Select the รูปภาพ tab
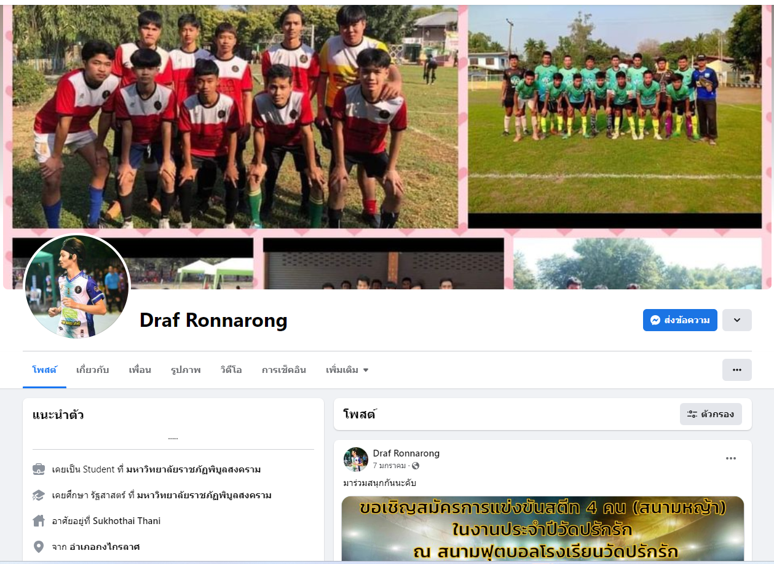This screenshot has height=564, width=774. tap(186, 370)
